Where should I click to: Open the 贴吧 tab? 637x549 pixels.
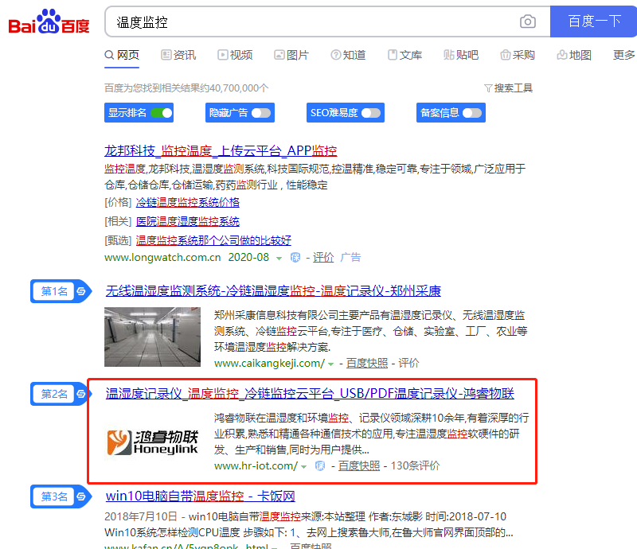click(x=461, y=55)
